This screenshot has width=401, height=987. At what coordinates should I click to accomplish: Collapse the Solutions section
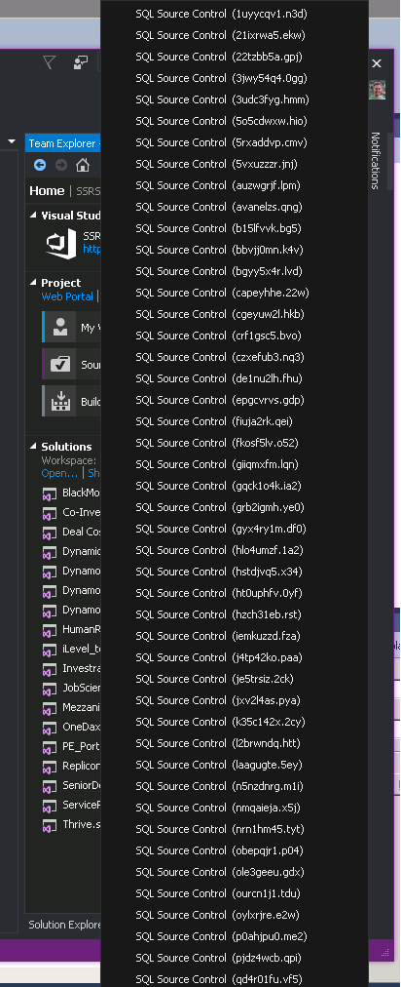33,447
